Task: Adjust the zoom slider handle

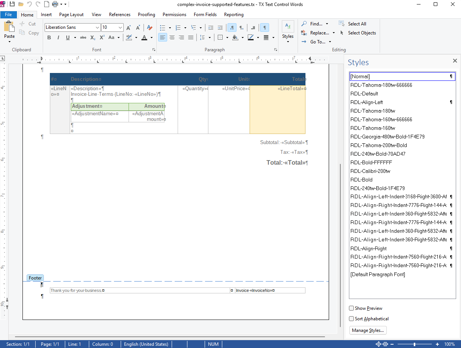Action: (x=415, y=344)
